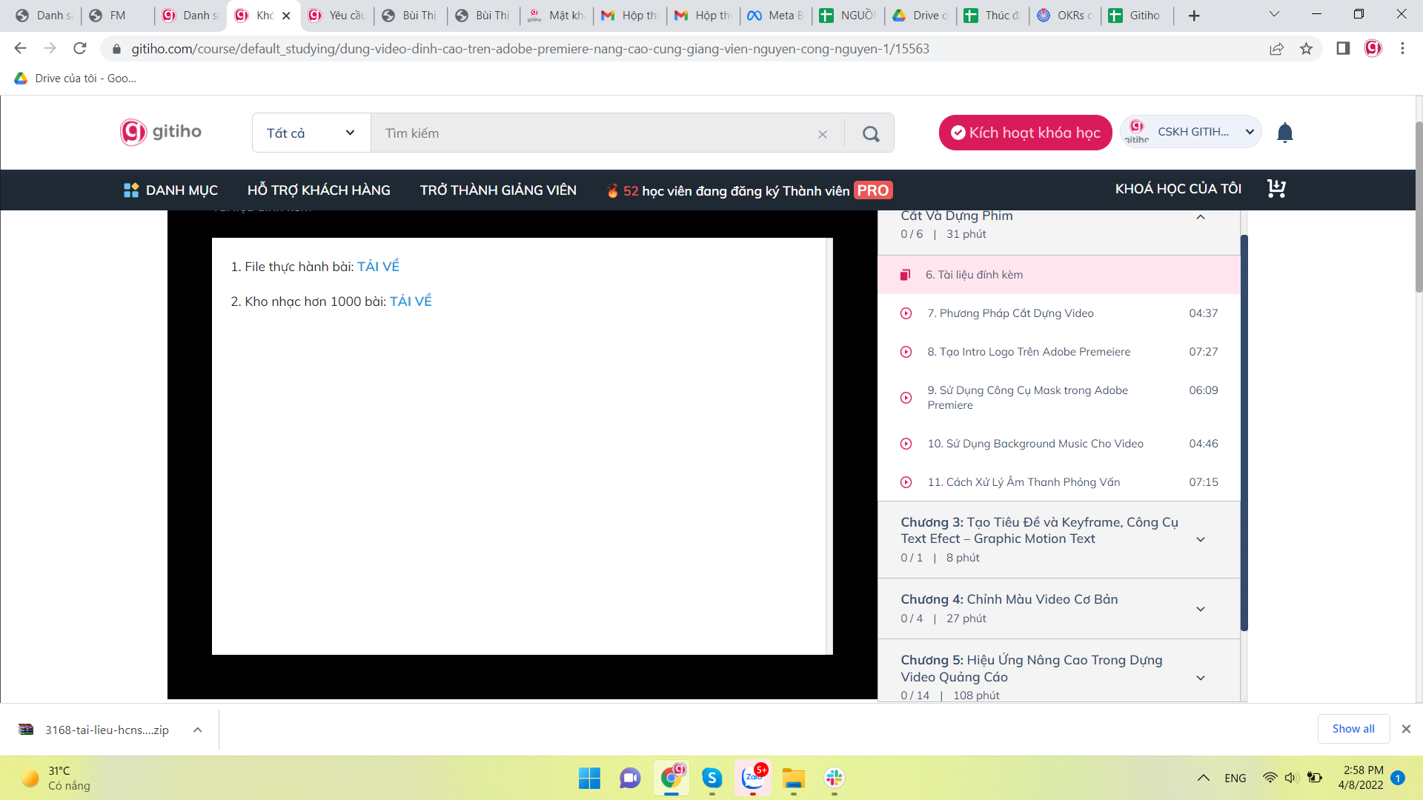Switch to the Yêu cầu browser tab
The width and height of the screenshot is (1423, 800).
tap(337, 16)
